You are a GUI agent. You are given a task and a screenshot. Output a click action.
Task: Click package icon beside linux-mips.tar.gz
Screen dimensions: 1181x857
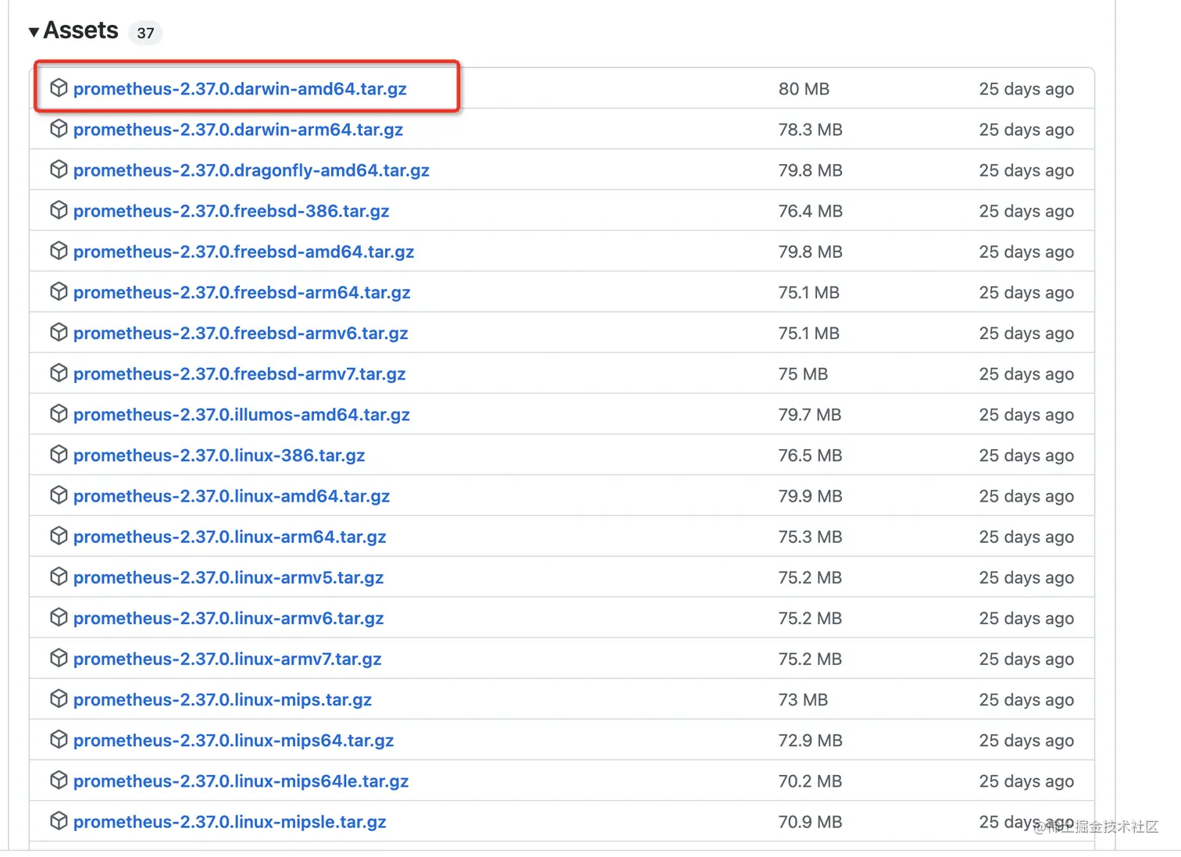click(x=59, y=698)
